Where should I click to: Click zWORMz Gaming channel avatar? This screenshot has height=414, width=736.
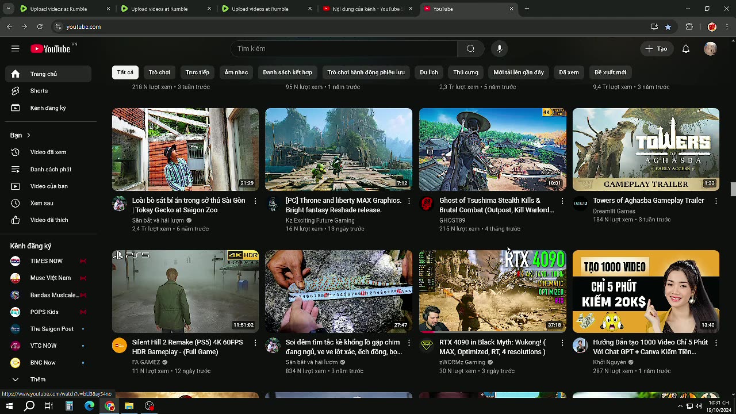coord(427,346)
